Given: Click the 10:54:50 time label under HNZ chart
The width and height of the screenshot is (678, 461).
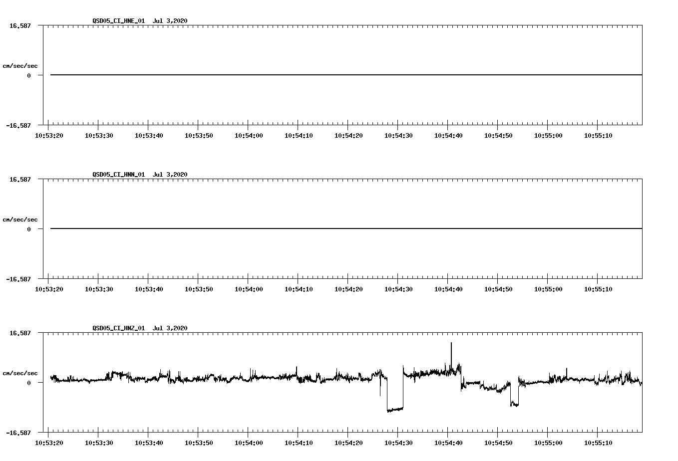Looking at the screenshot, I should point(498,443).
